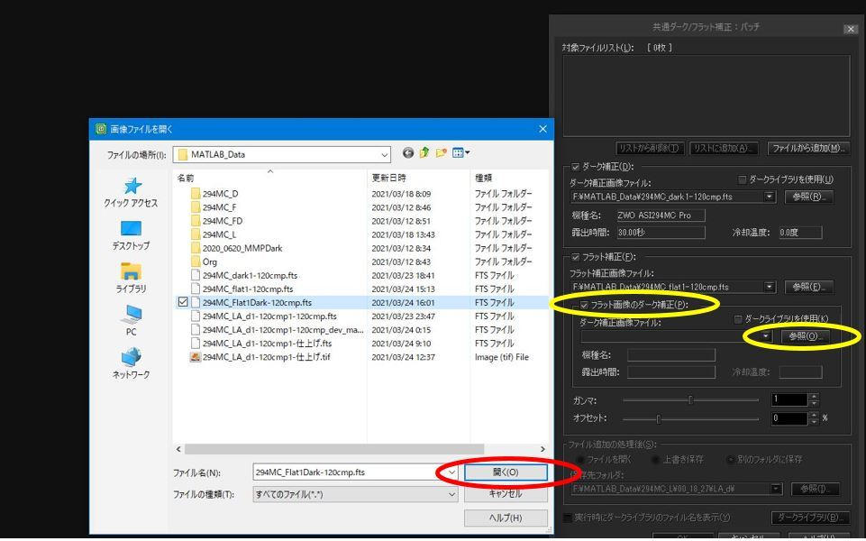Expand the ファイルの種類(T) dropdown
Image resolution: width=866 pixels, height=541 pixels.
451,495
